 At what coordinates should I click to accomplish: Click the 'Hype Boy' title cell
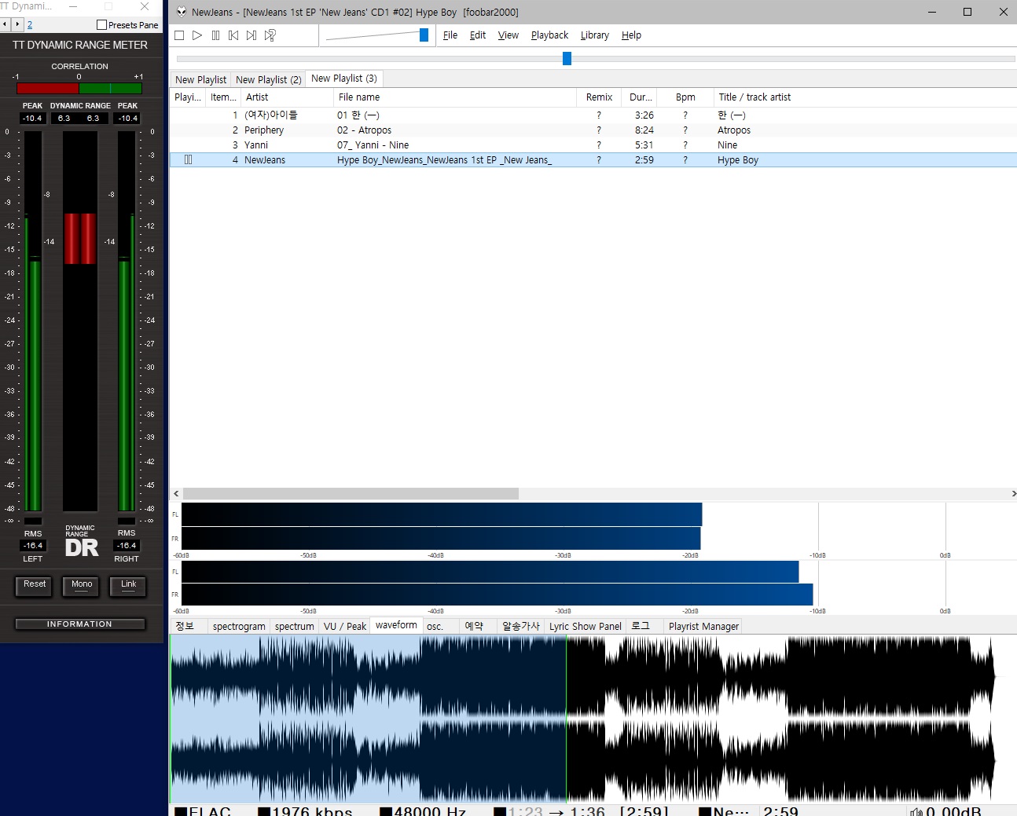coord(738,160)
